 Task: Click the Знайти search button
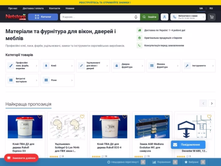tap(149, 17)
